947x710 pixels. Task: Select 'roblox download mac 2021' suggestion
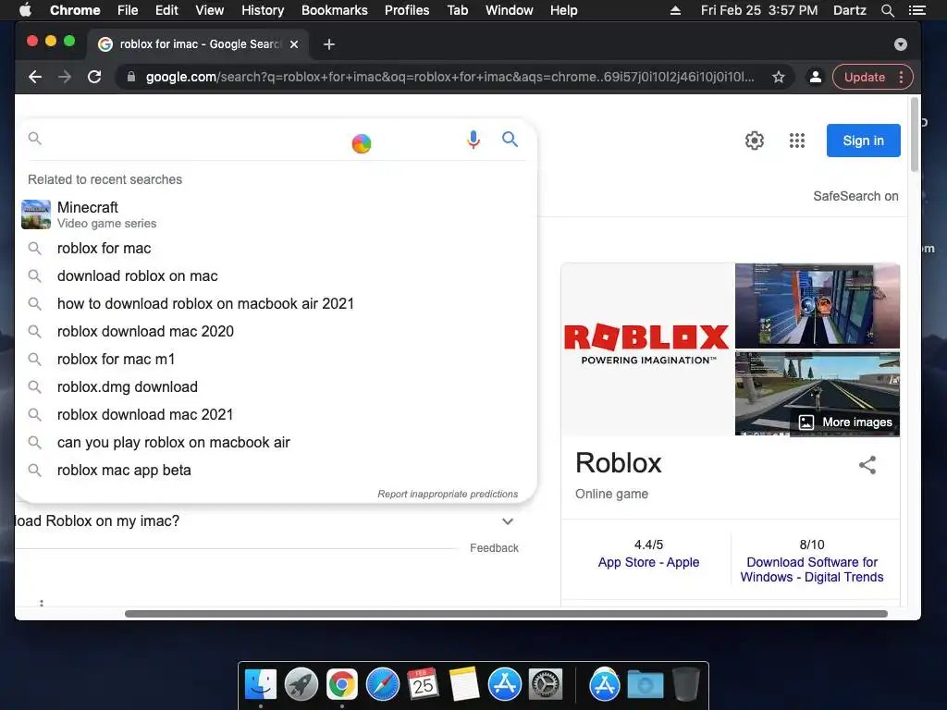[x=276, y=415]
